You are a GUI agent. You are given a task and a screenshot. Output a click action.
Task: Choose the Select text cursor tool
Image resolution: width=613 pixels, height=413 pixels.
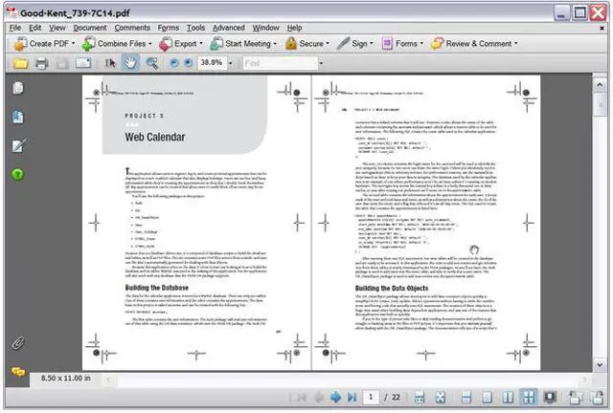coord(110,63)
